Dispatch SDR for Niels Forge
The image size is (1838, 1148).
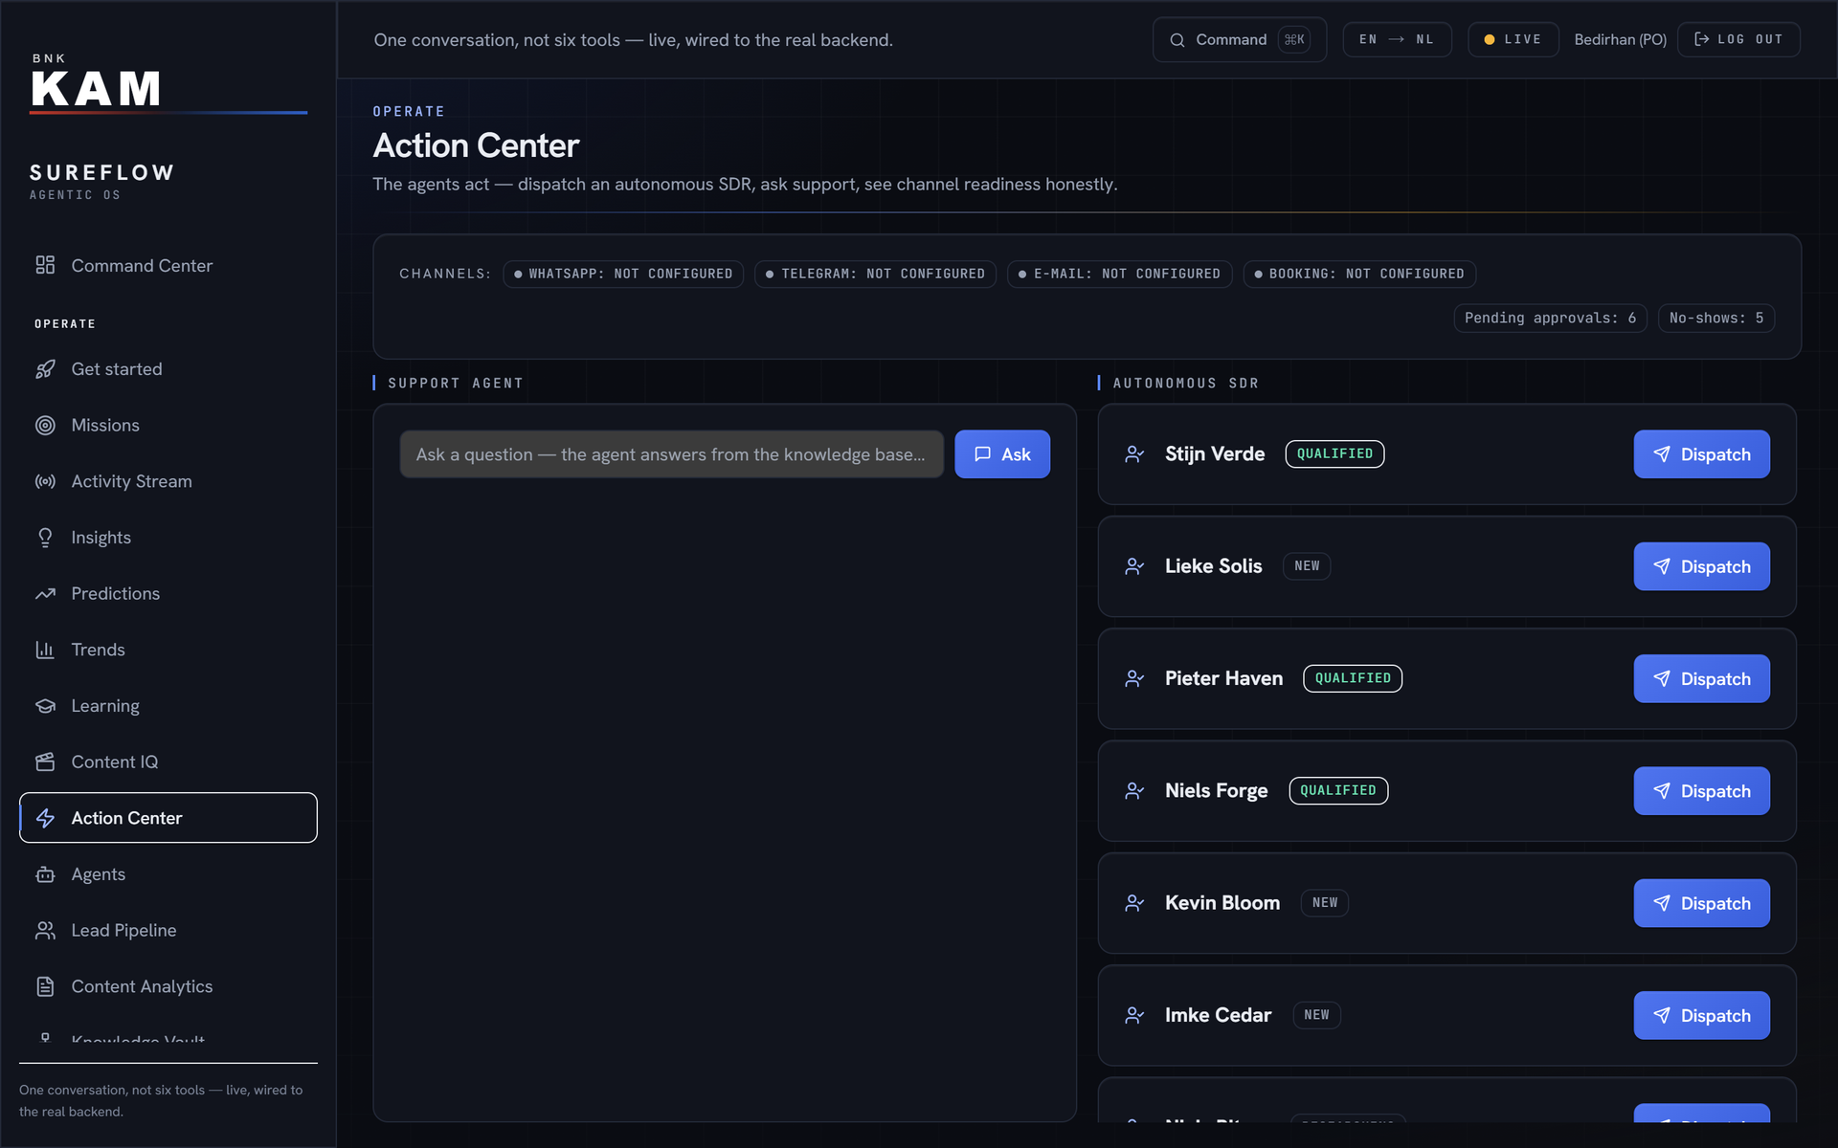pyautogui.click(x=1701, y=791)
